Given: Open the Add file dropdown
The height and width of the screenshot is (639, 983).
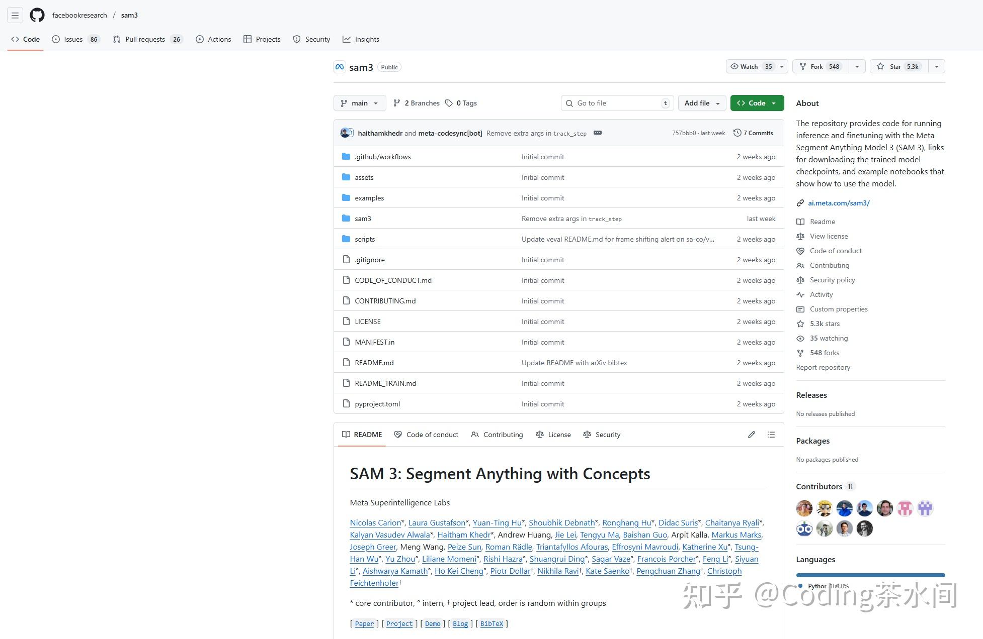Looking at the screenshot, I should pyautogui.click(x=702, y=103).
